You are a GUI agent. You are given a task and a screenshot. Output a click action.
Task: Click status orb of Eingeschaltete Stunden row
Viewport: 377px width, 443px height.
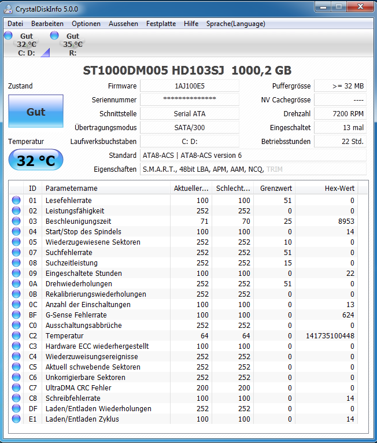[x=16, y=273]
